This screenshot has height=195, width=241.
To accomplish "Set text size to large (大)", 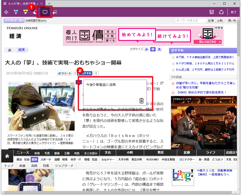I will coord(159,49).
